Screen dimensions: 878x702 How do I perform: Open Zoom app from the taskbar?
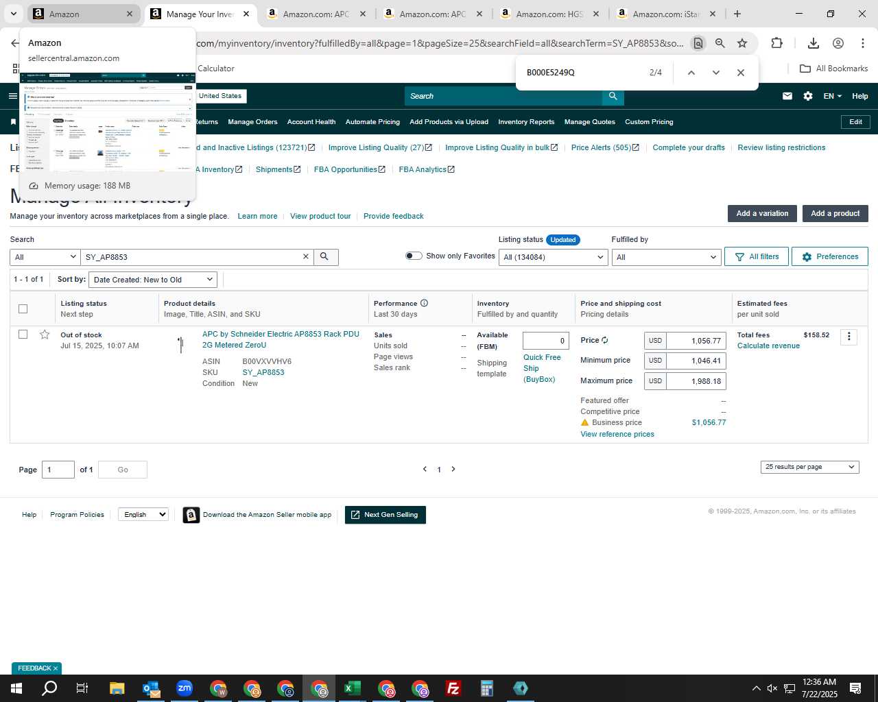(x=185, y=688)
